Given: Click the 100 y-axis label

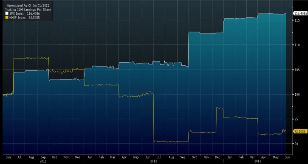Looking at the screenshot, I should 297,94.
